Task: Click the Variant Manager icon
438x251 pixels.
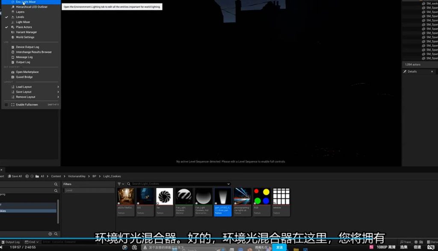Action: click(12, 32)
